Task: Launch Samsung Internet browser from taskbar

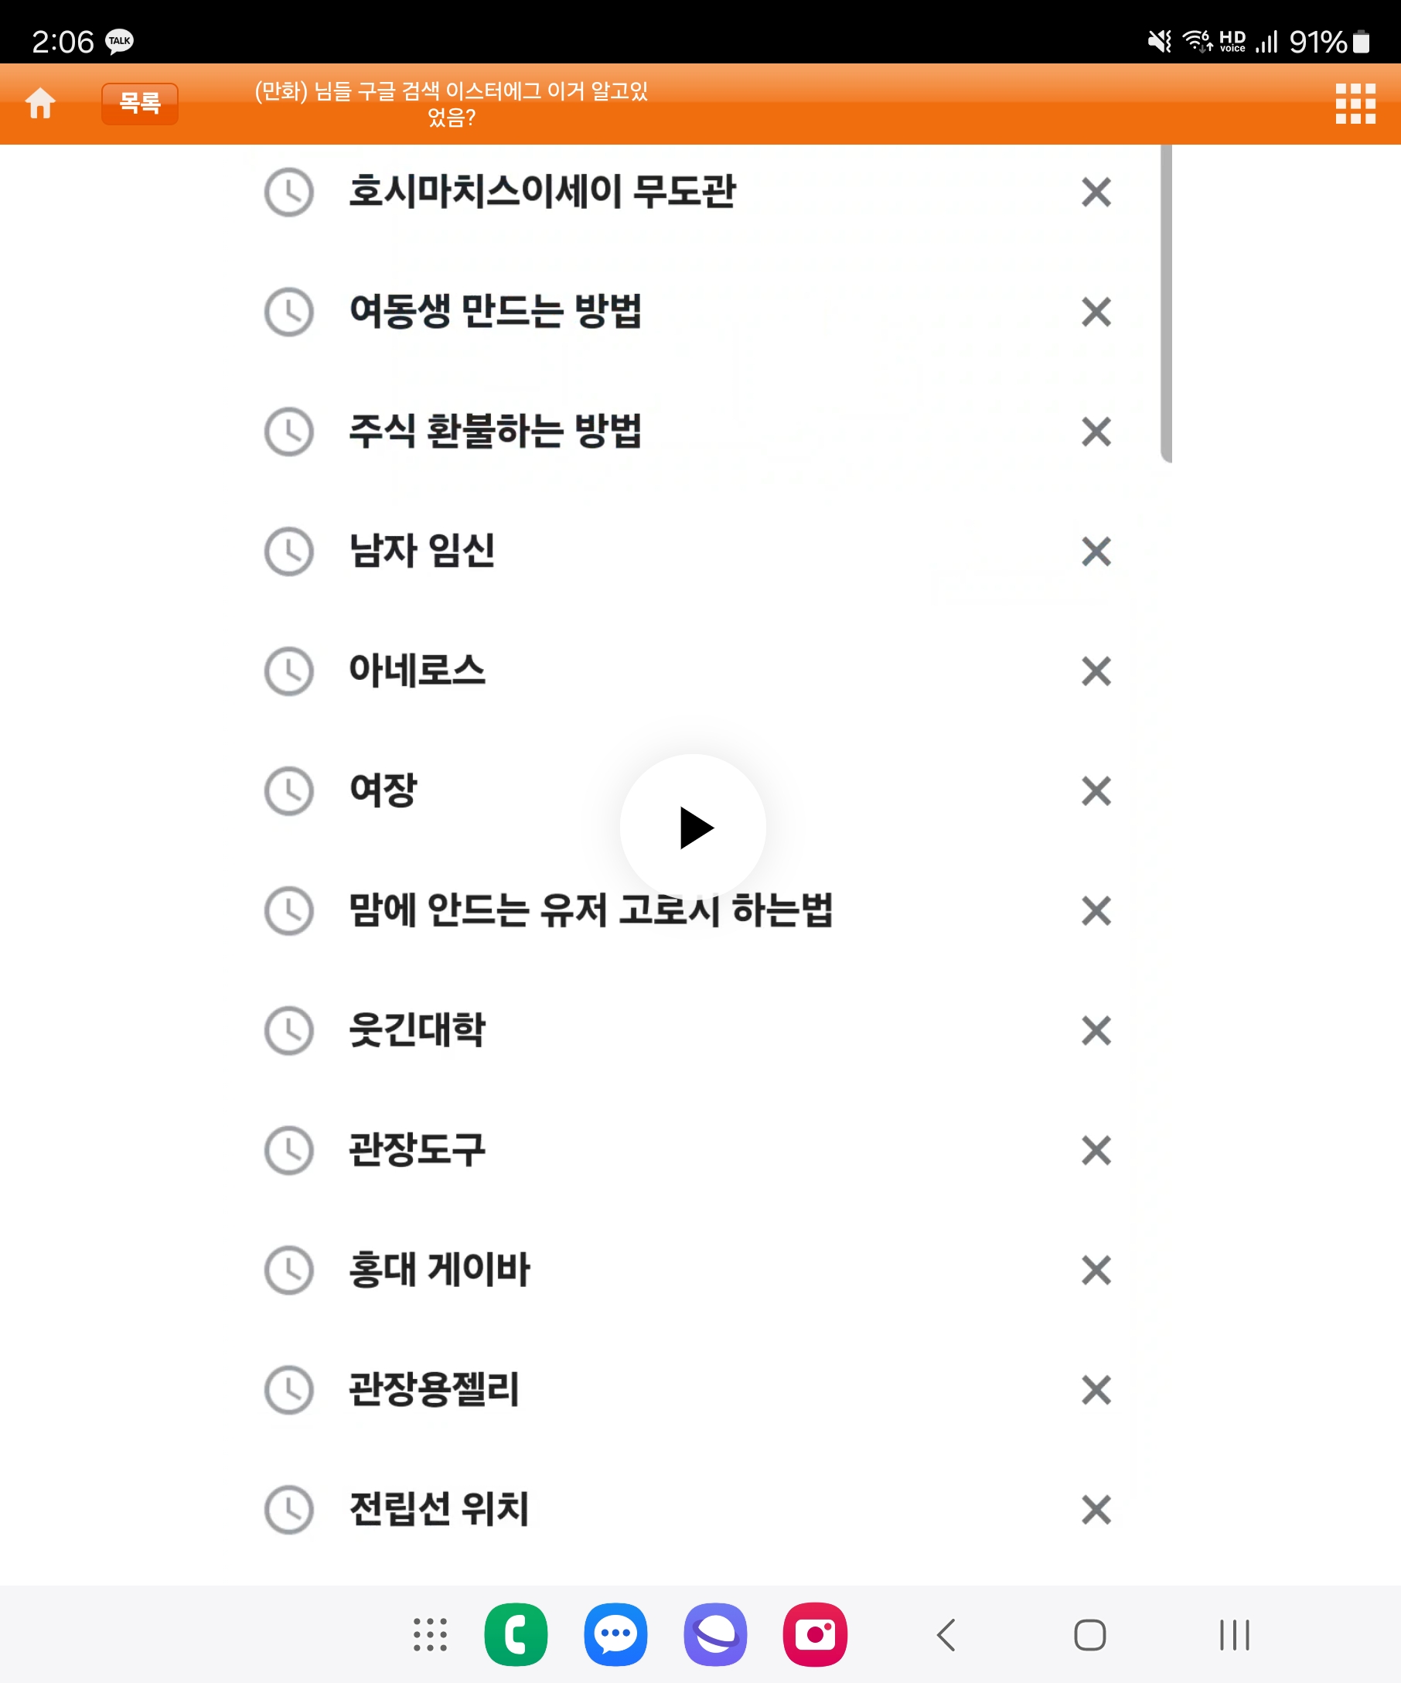Action: [715, 1635]
